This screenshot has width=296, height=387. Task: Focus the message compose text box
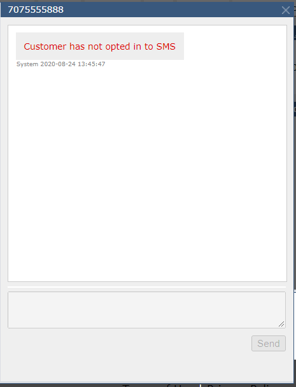146,310
